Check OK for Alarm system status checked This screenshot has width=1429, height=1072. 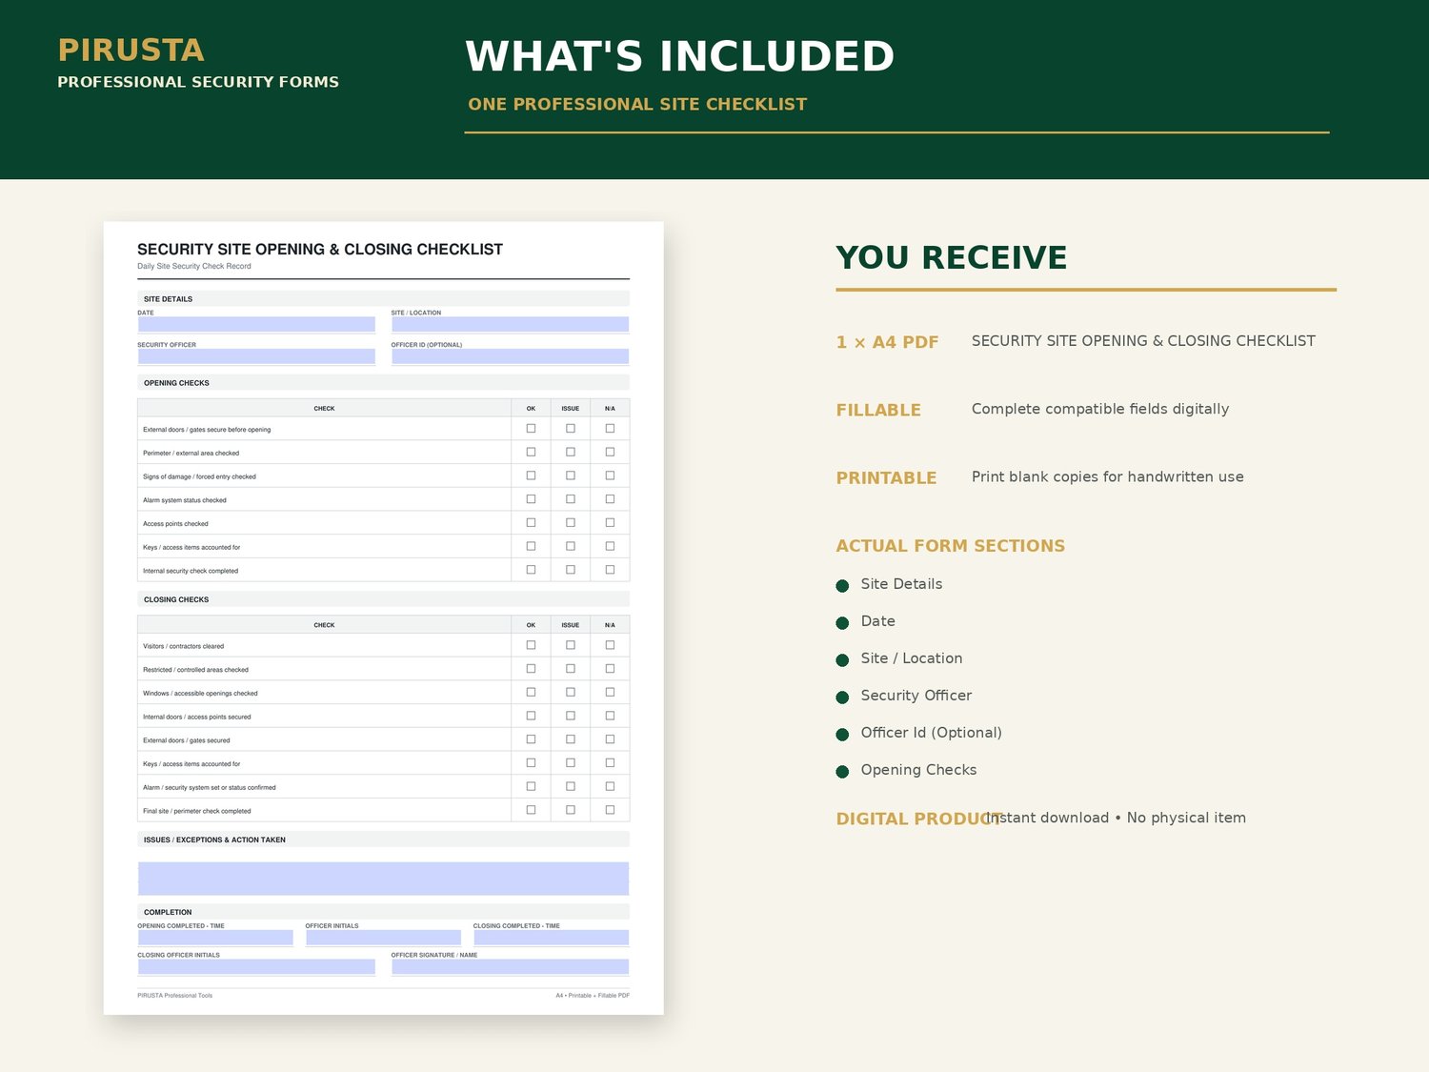coord(531,499)
